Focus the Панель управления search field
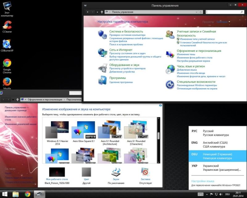Screen dimensions: 247x198 click(x=225, y=12)
